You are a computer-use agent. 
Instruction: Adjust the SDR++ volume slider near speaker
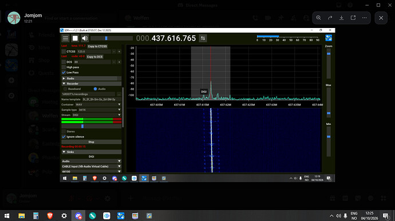(x=112, y=38)
